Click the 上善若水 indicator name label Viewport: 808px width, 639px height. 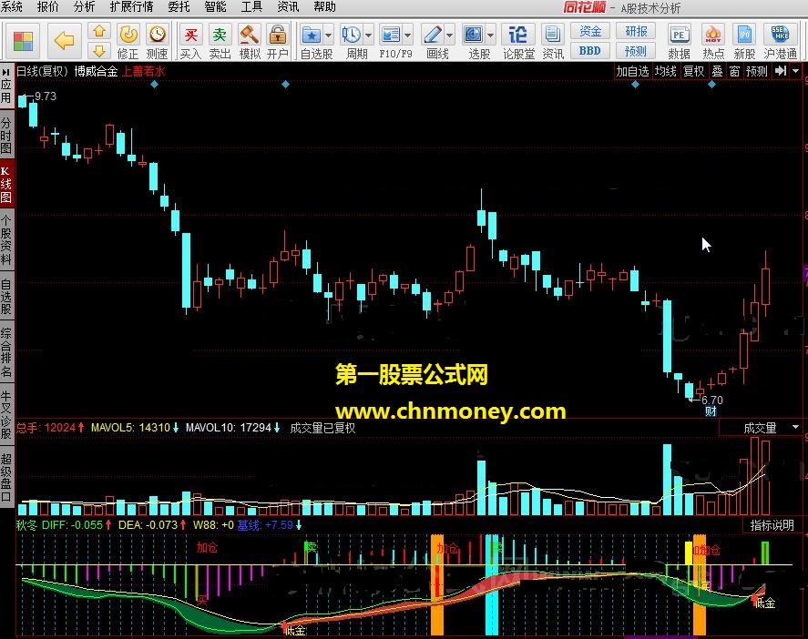tap(144, 71)
